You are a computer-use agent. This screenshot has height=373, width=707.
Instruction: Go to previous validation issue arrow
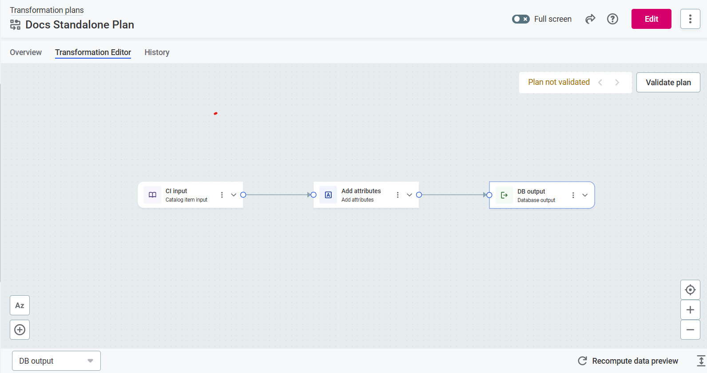(x=600, y=83)
